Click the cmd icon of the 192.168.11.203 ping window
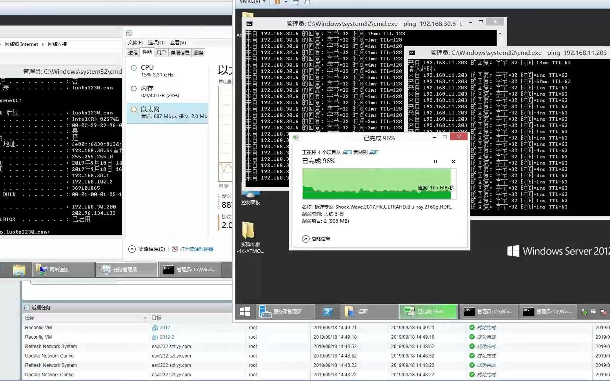610x381 pixels. 412,53
